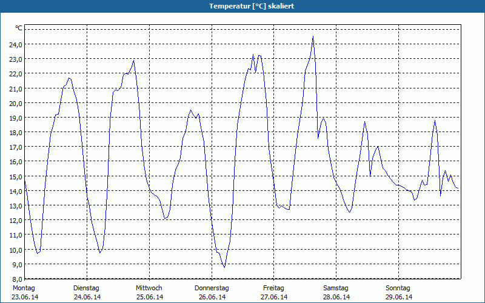Click the Freitag 27.06.14 axis label

pyautogui.click(x=274, y=293)
